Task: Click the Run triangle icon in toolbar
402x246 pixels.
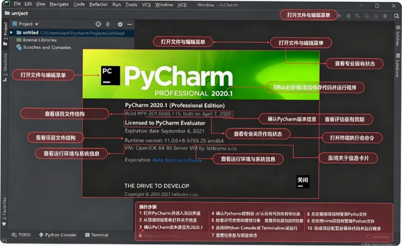Action: pos(340,16)
